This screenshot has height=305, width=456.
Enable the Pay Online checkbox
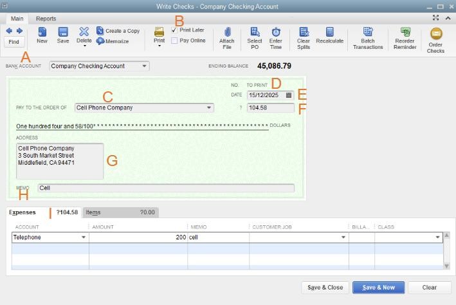(174, 41)
